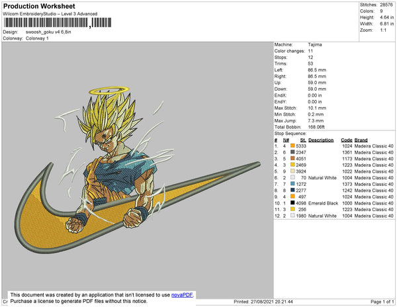Select the Width value "6.81 in"

pos(387,24)
